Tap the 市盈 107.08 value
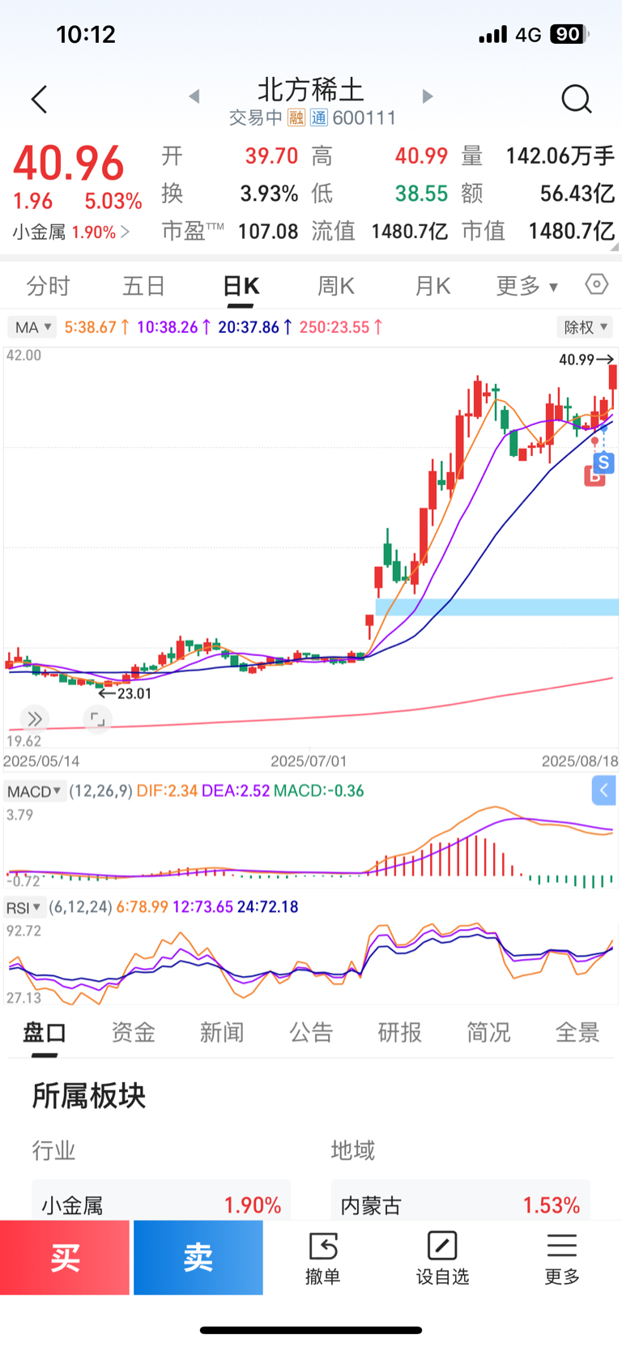The height and width of the screenshot is (1347, 622). point(268,232)
